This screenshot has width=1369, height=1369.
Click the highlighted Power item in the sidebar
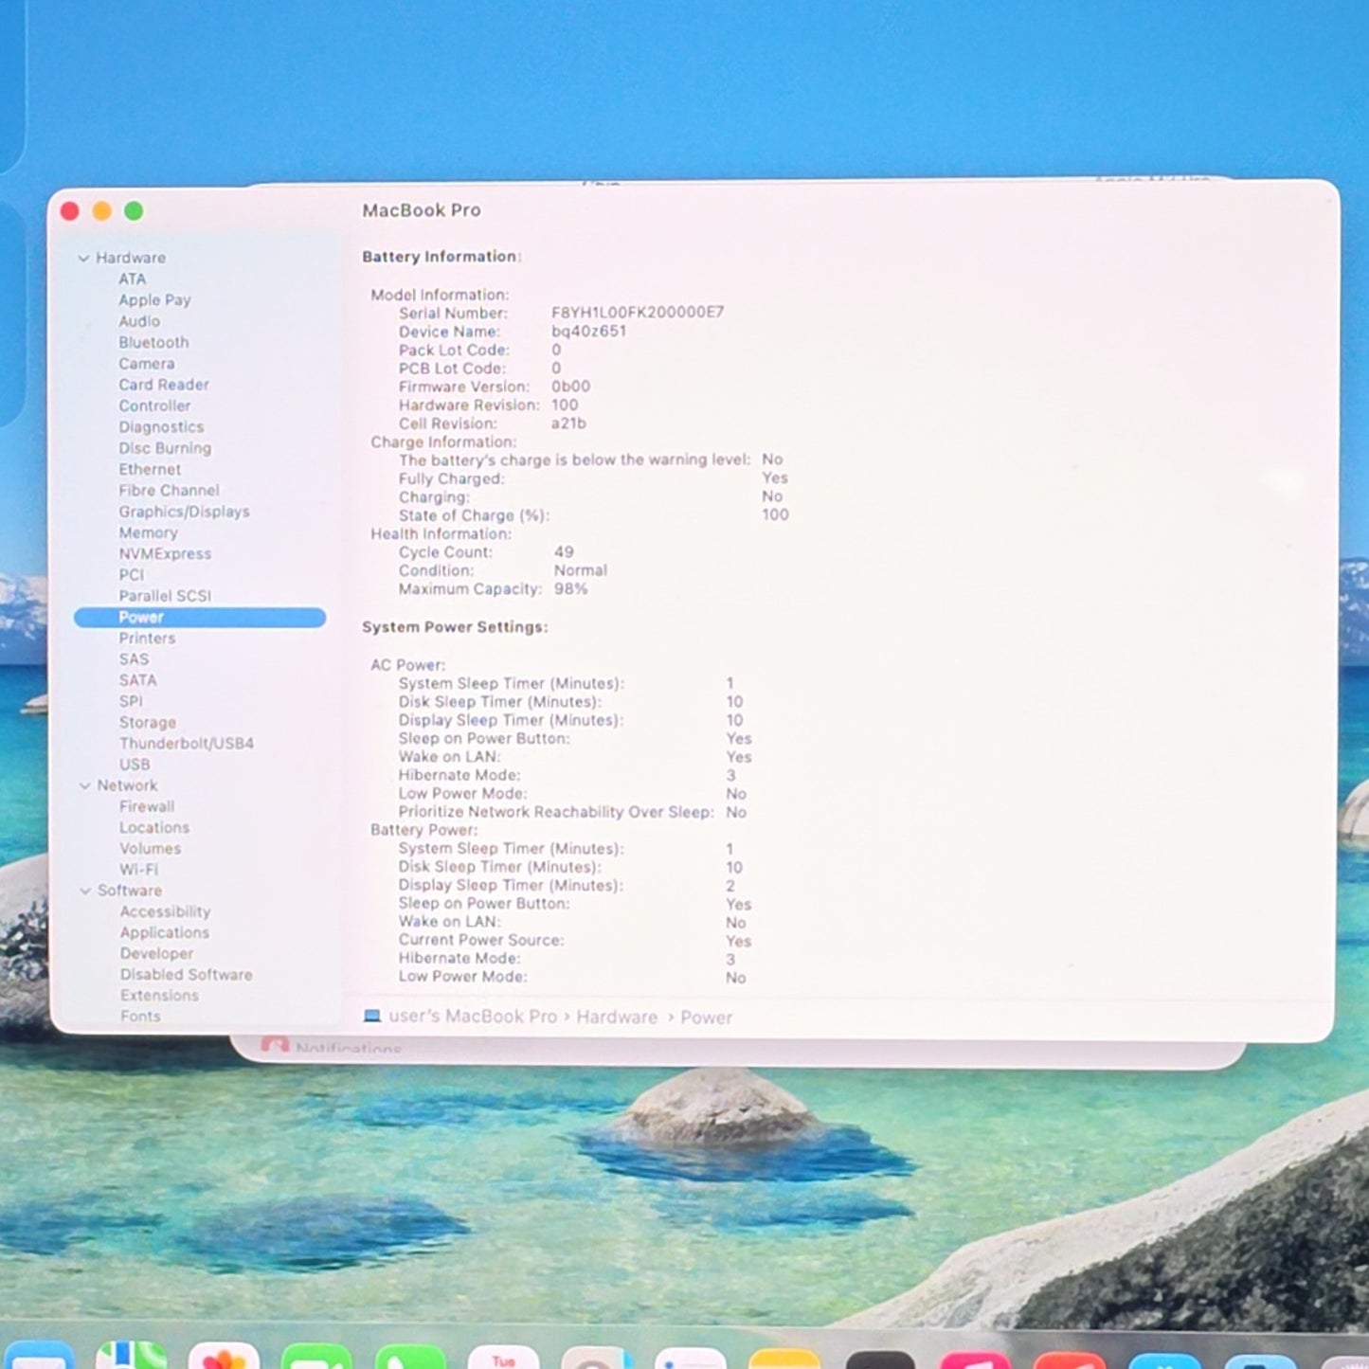coord(200,618)
